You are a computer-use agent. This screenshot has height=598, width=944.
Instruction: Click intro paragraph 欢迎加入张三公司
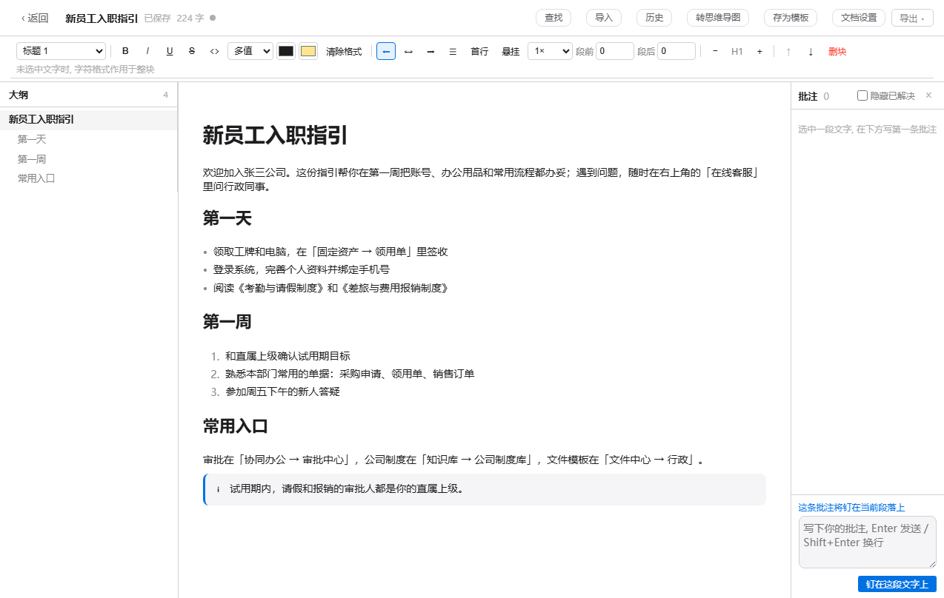pyautogui.click(x=484, y=180)
